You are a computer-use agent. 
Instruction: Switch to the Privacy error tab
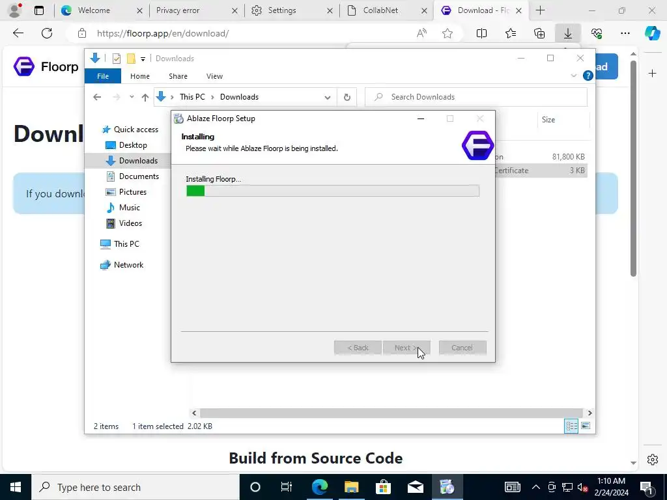click(x=196, y=10)
